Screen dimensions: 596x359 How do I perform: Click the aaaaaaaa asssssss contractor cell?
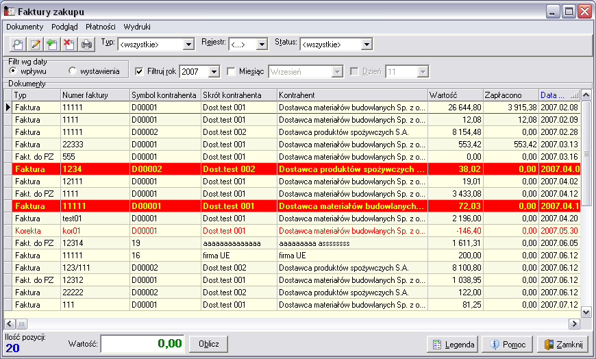pyautogui.click(x=352, y=243)
